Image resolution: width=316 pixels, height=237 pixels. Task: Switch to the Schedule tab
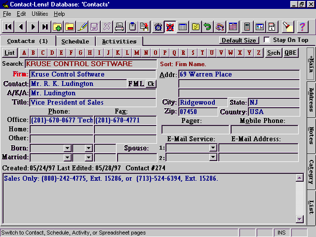coord(75,41)
